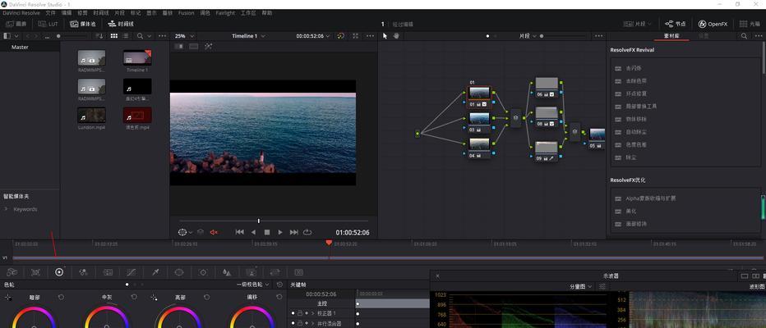Open the Camera Raw palette icon
The height and width of the screenshot is (328, 766).
(12, 272)
